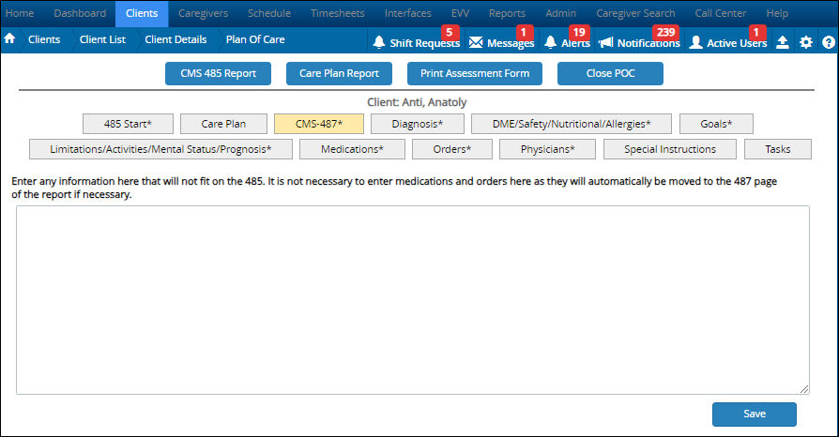Go to home via house icon
The image size is (839, 437).
click(x=9, y=39)
